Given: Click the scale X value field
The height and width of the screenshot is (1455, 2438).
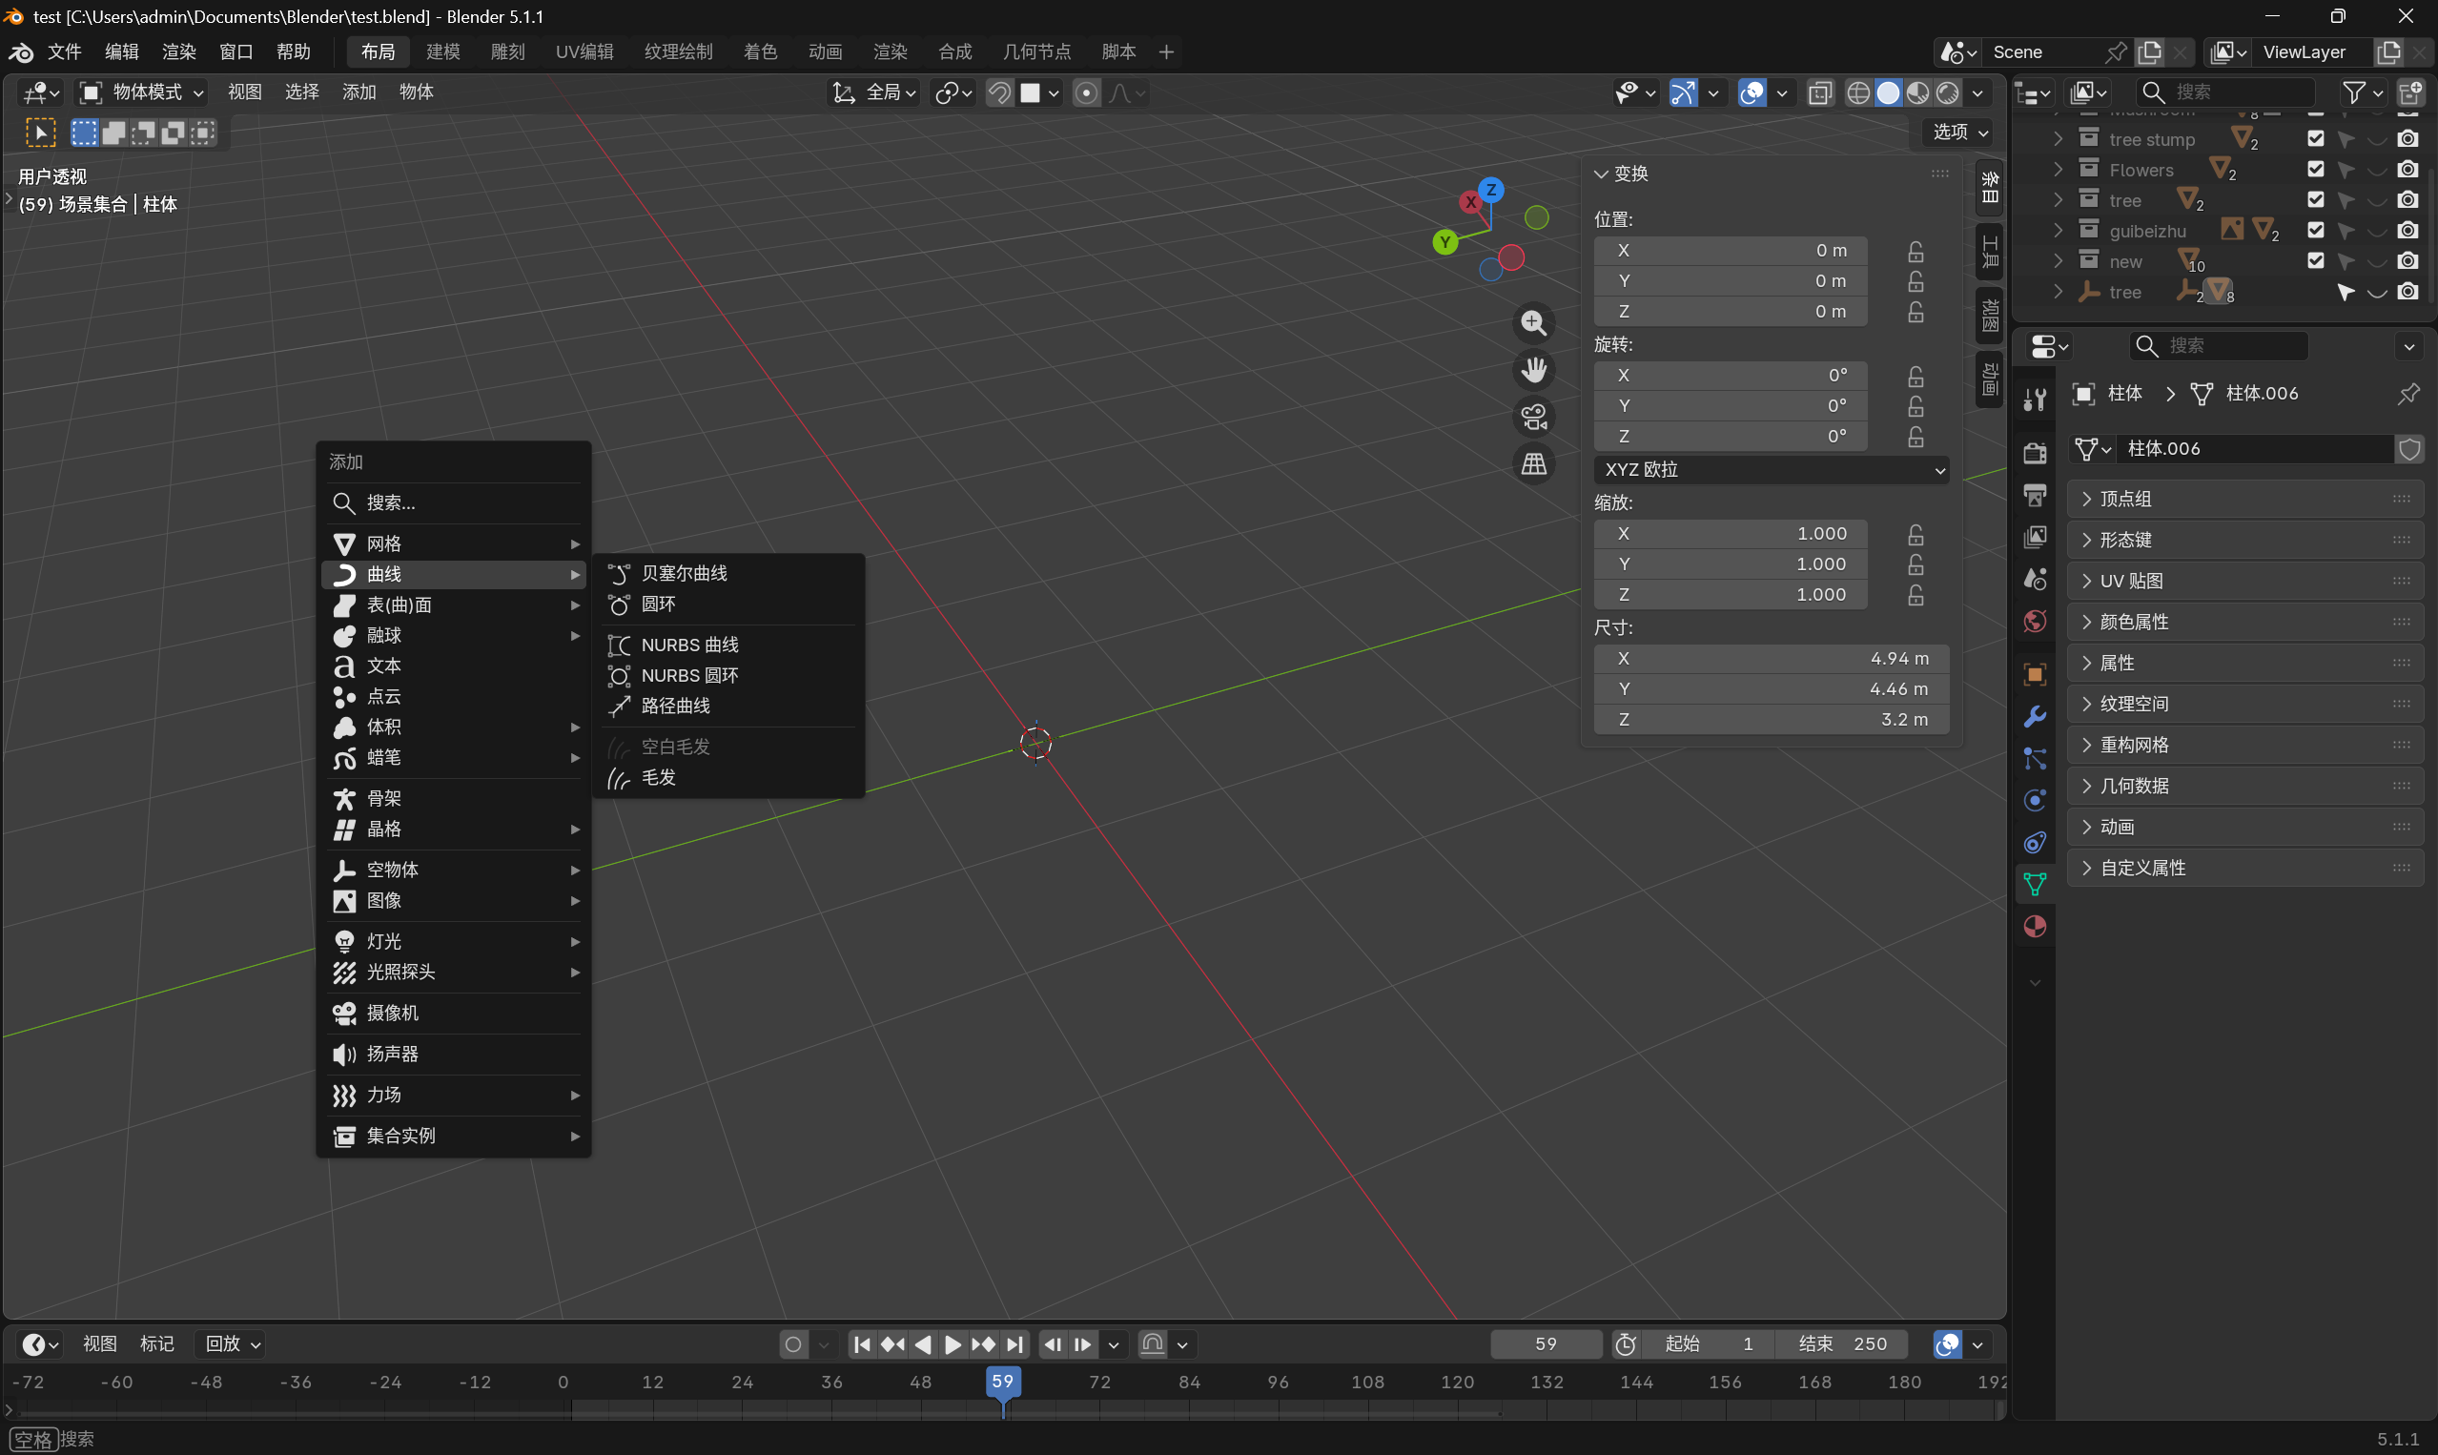Looking at the screenshot, I should click(1730, 533).
